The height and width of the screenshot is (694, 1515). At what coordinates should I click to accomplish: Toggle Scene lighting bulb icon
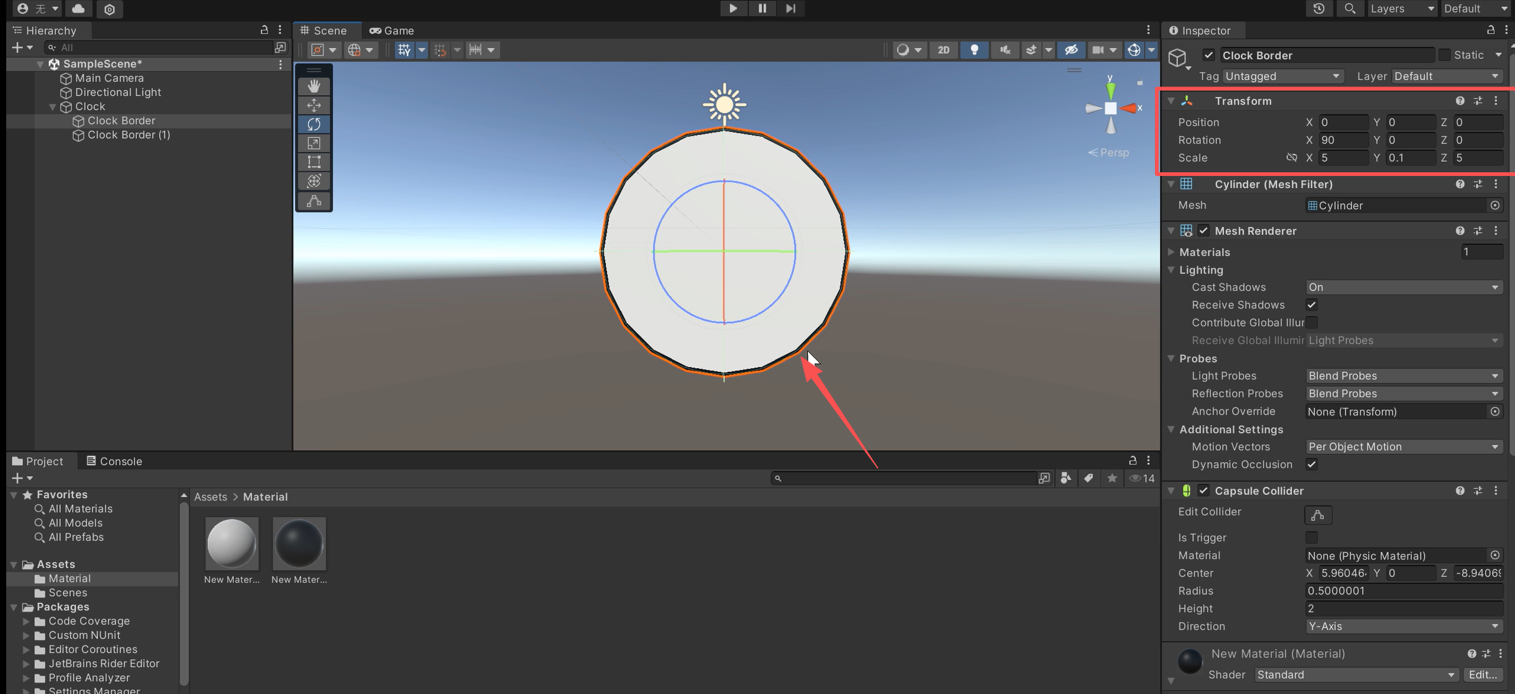pyautogui.click(x=975, y=50)
